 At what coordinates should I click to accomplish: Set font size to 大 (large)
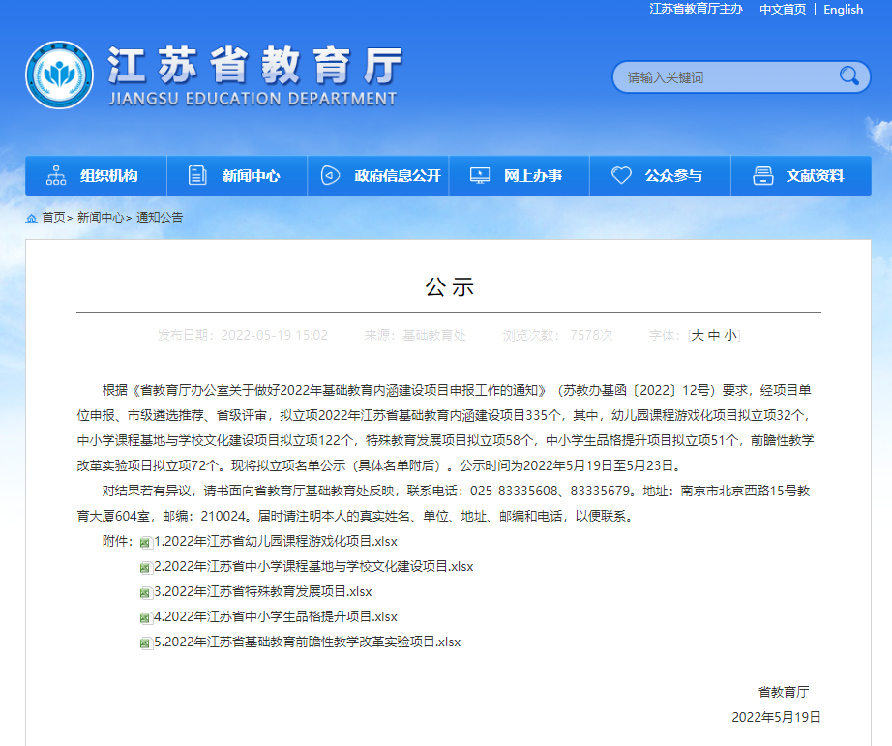coord(697,336)
